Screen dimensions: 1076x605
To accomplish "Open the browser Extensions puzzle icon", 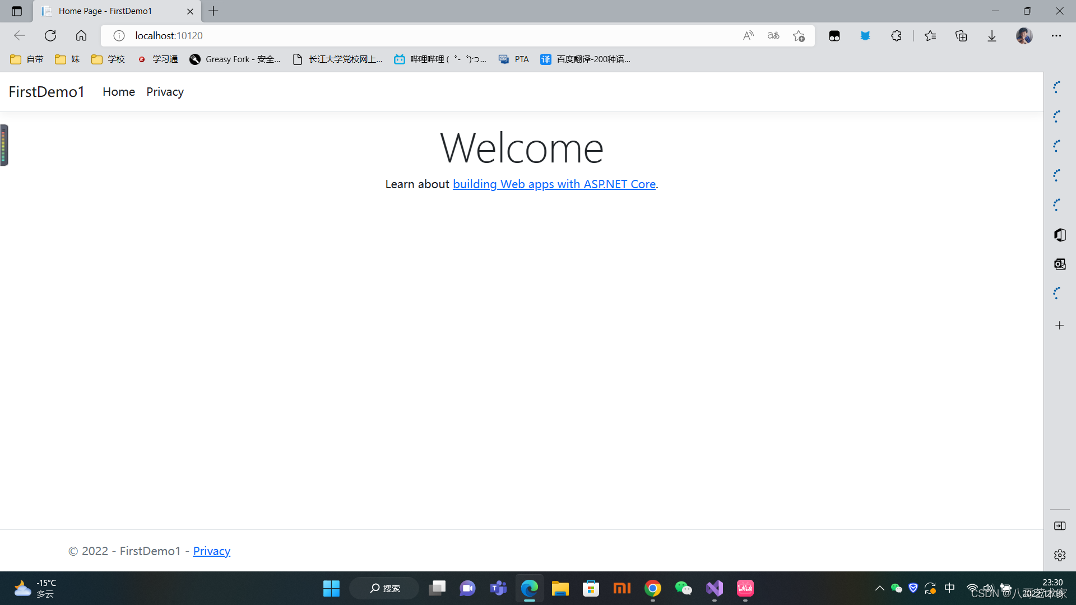I will [896, 36].
